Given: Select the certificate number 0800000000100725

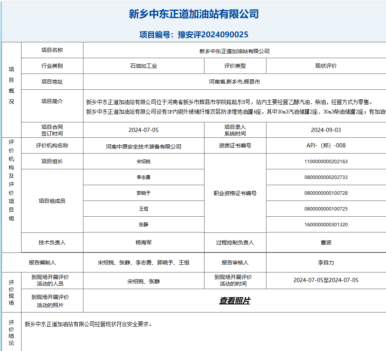Looking at the screenshot, I should pos(326,209).
